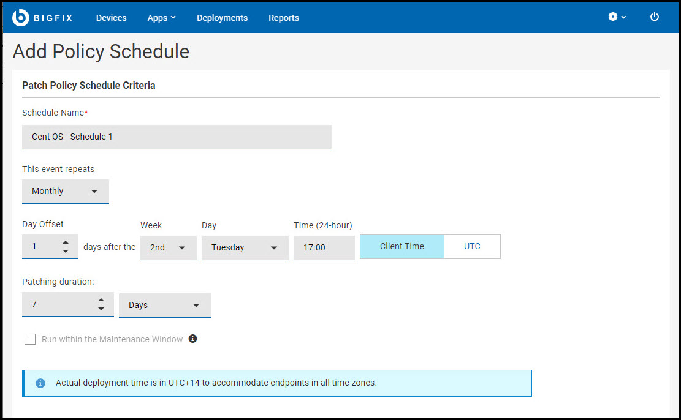Expand the gear menu chevron in the navbar
681x420 pixels.
pos(623,18)
